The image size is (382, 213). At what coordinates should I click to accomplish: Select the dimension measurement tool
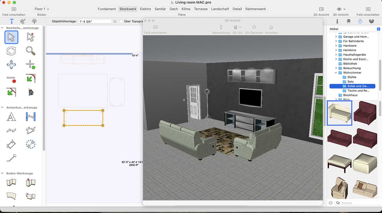[x=31, y=117]
